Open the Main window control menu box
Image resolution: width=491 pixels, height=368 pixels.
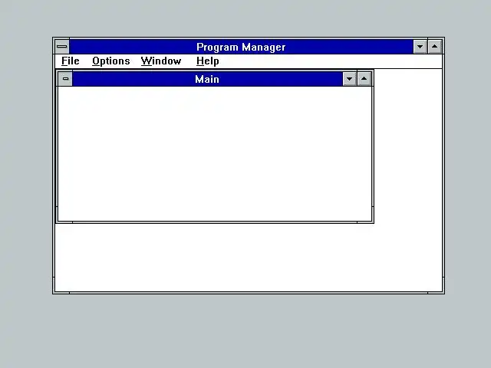point(65,79)
